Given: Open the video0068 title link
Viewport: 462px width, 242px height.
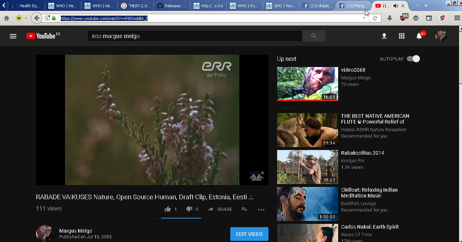Looking at the screenshot, I should 353,70.
